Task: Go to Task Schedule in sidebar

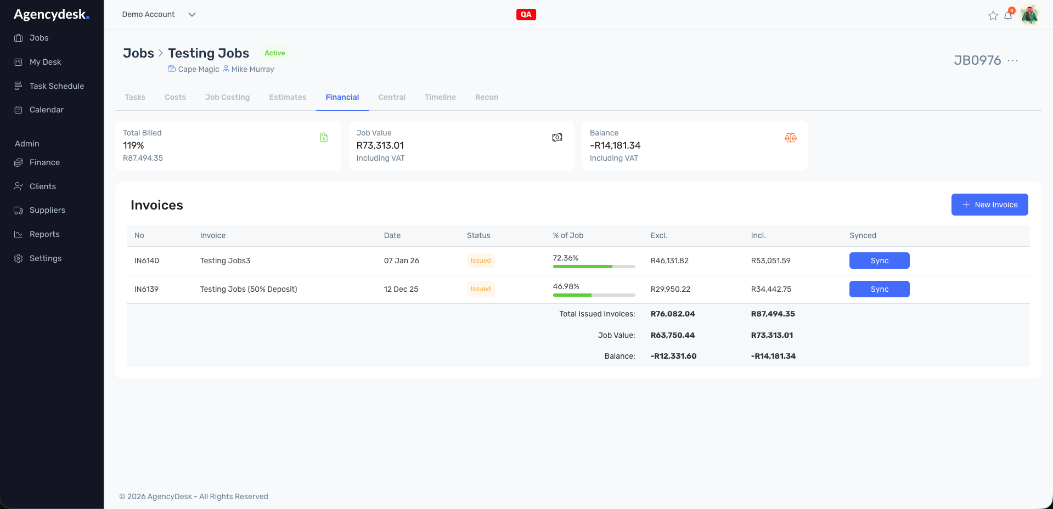Action: click(x=57, y=86)
